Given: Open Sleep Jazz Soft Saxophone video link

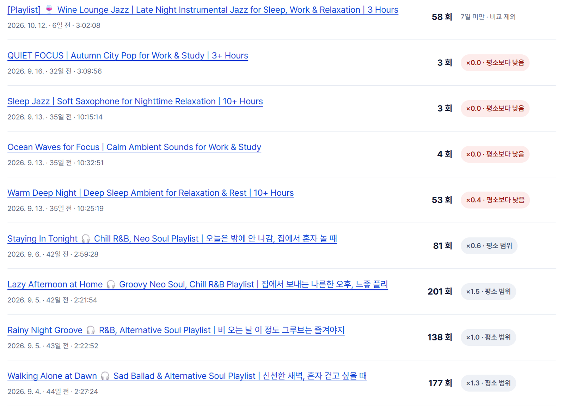Looking at the screenshot, I should [x=135, y=102].
